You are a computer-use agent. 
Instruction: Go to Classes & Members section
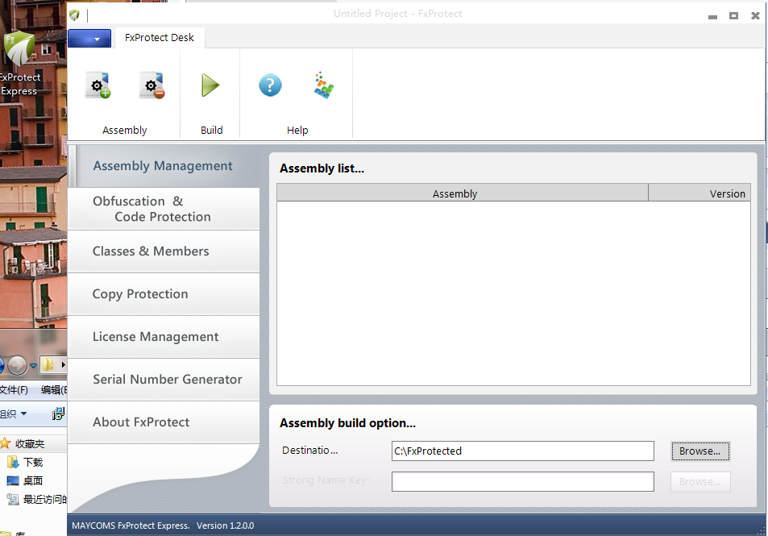click(163, 251)
